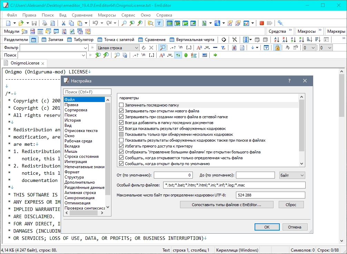Toggle 'Всегда показывать результат обнаруженных кодировок'
This screenshot has width=347, height=254.
(x=121, y=129)
